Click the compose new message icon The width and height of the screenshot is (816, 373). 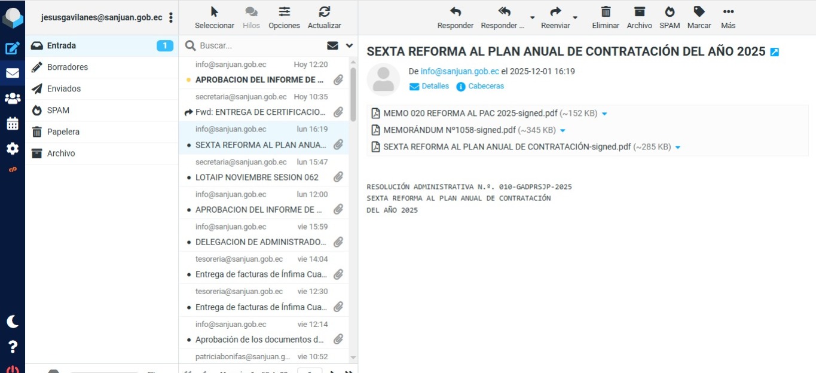point(13,48)
